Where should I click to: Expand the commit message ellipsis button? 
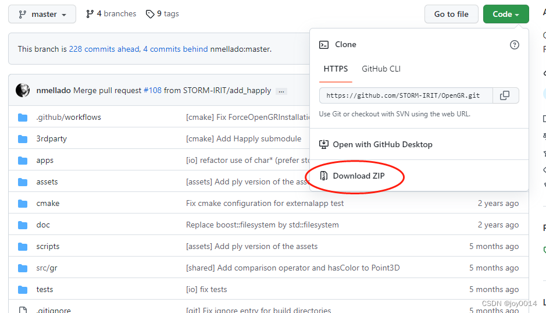[281, 91]
